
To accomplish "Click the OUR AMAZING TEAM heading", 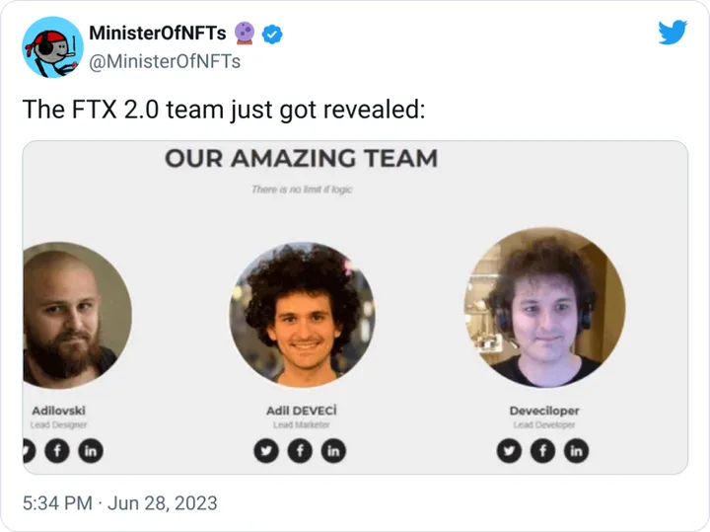I will tap(301, 159).
